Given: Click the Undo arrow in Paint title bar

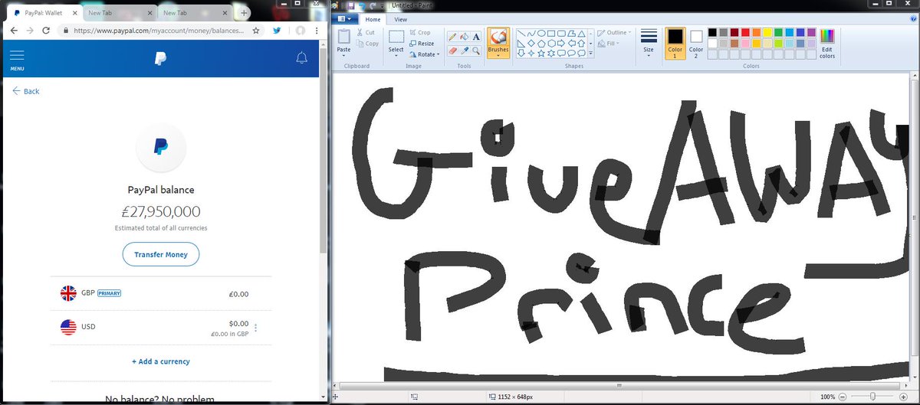Looking at the screenshot, I should (362, 5).
